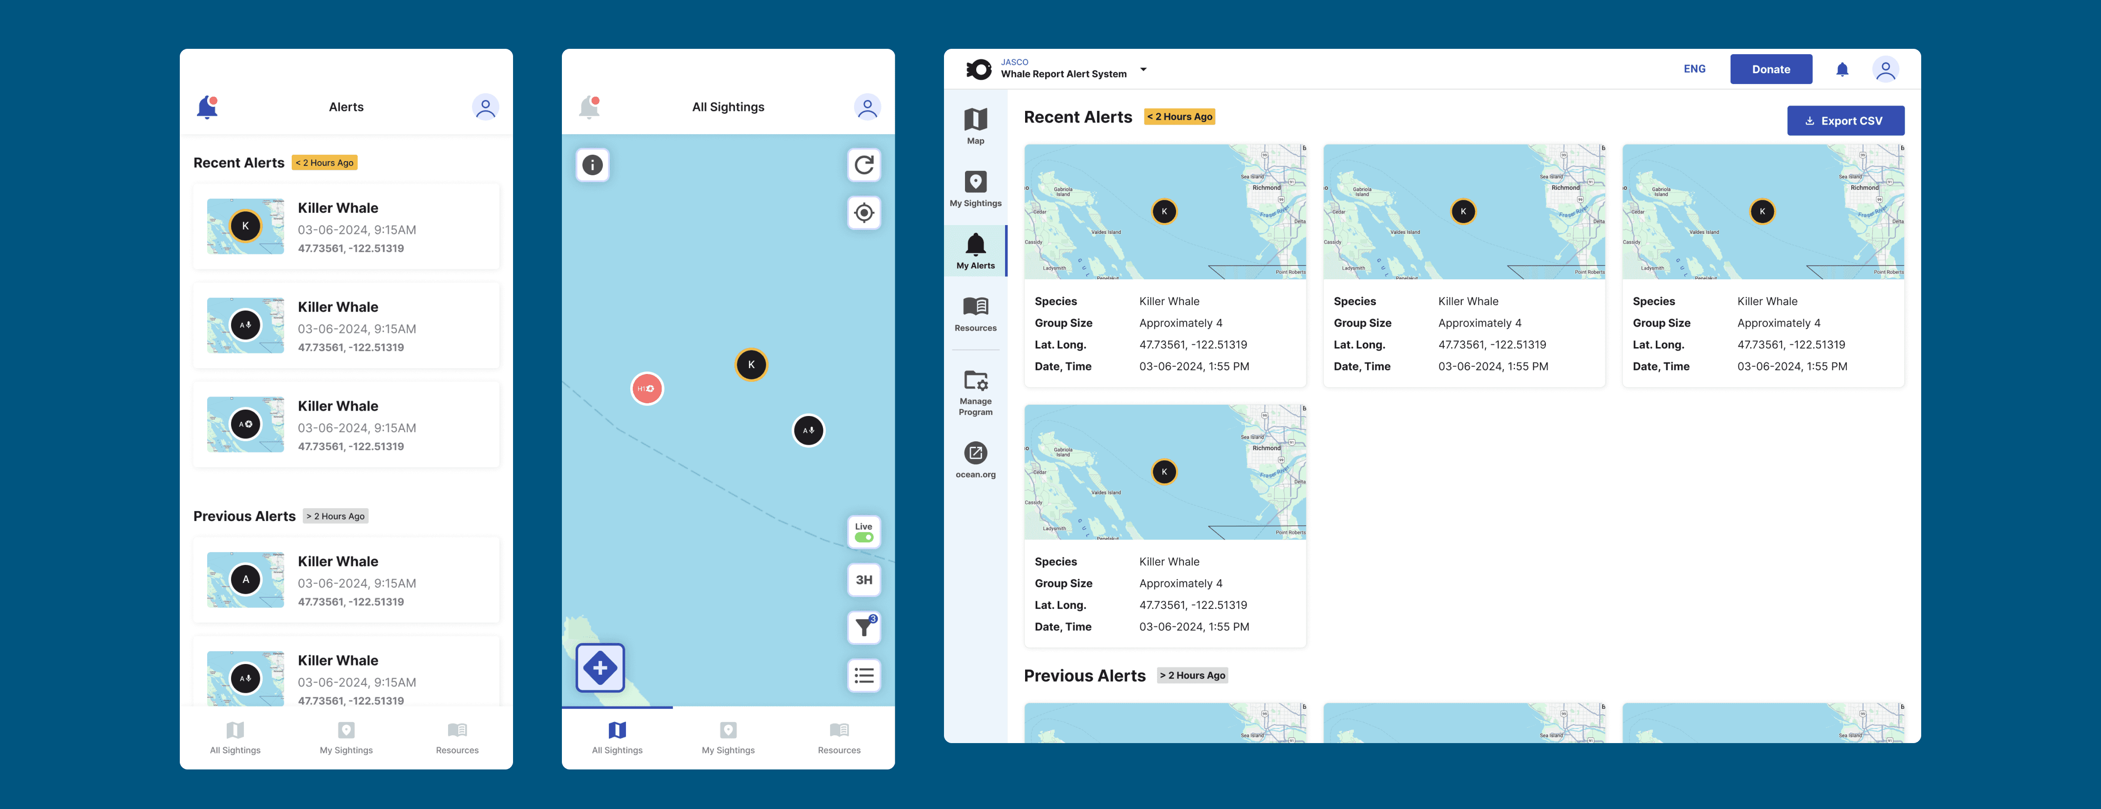Switch to Resources tab in All Sightings screen
Viewport: 2101px width, 809px height.
coord(838,737)
